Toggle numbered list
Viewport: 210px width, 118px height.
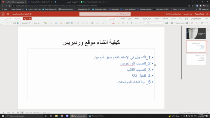click(97, 23)
